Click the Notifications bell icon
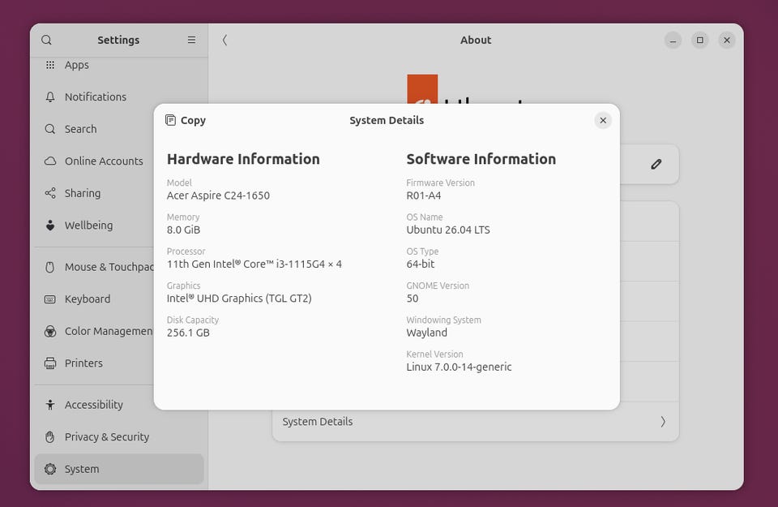This screenshot has height=507, width=778. coord(50,97)
